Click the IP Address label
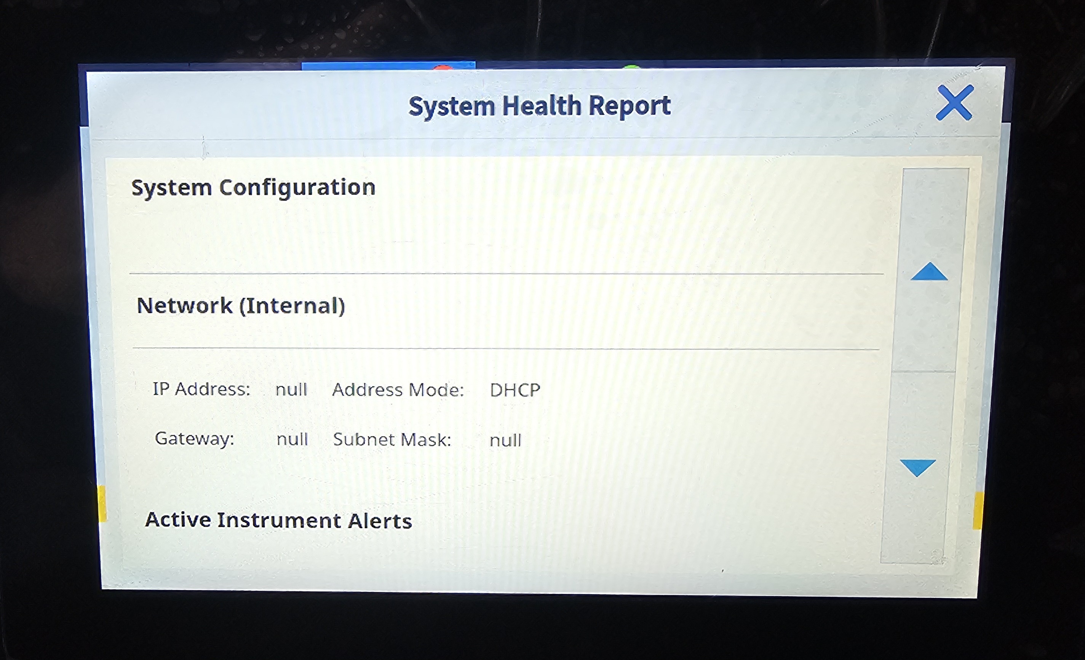Image resolution: width=1085 pixels, height=660 pixels. (201, 389)
